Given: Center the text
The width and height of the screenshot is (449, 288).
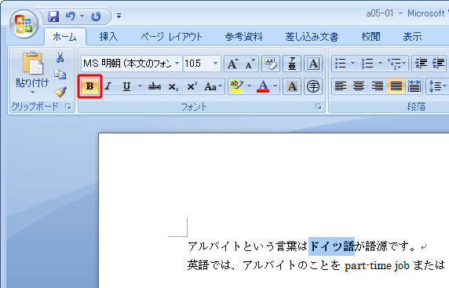Looking at the screenshot, I should click(x=359, y=86).
